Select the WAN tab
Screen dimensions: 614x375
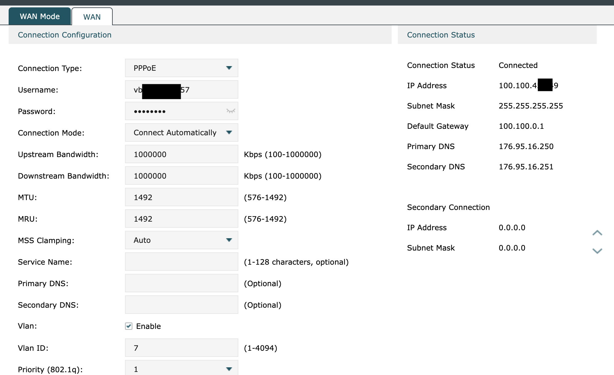tap(92, 17)
